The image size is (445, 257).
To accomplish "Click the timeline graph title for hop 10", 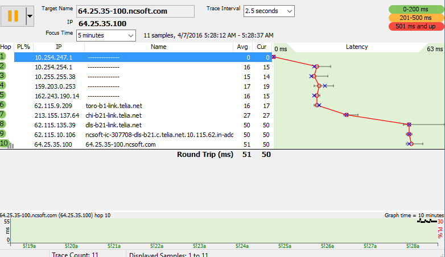I will pos(55,215).
